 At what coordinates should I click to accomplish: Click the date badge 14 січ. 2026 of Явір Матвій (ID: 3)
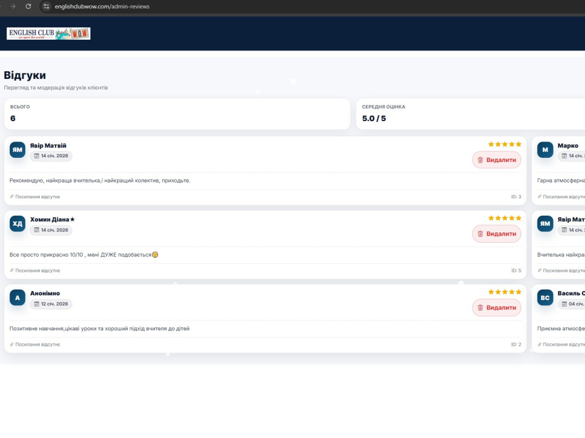tap(51, 156)
